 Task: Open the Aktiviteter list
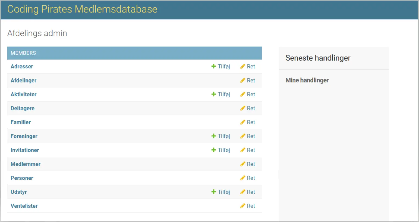(23, 94)
